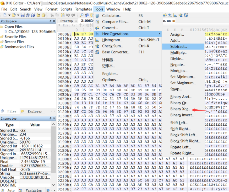The image size is (229, 192).
Task: Open the Help menu
Action: [x=127, y=9]
